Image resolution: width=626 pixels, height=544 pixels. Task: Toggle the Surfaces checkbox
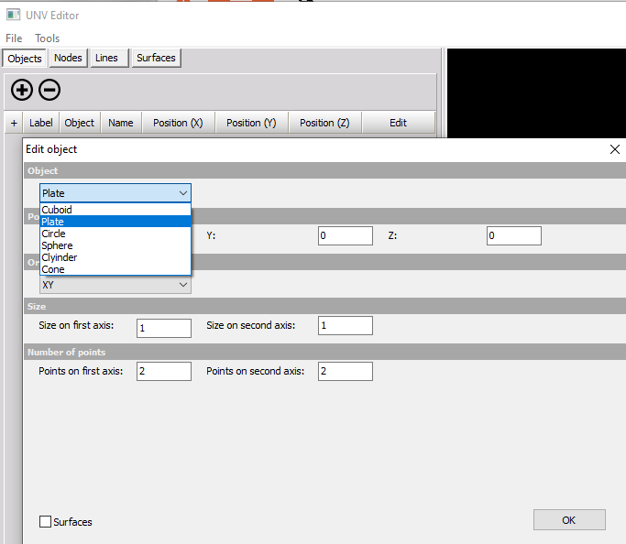coord(45,522)
